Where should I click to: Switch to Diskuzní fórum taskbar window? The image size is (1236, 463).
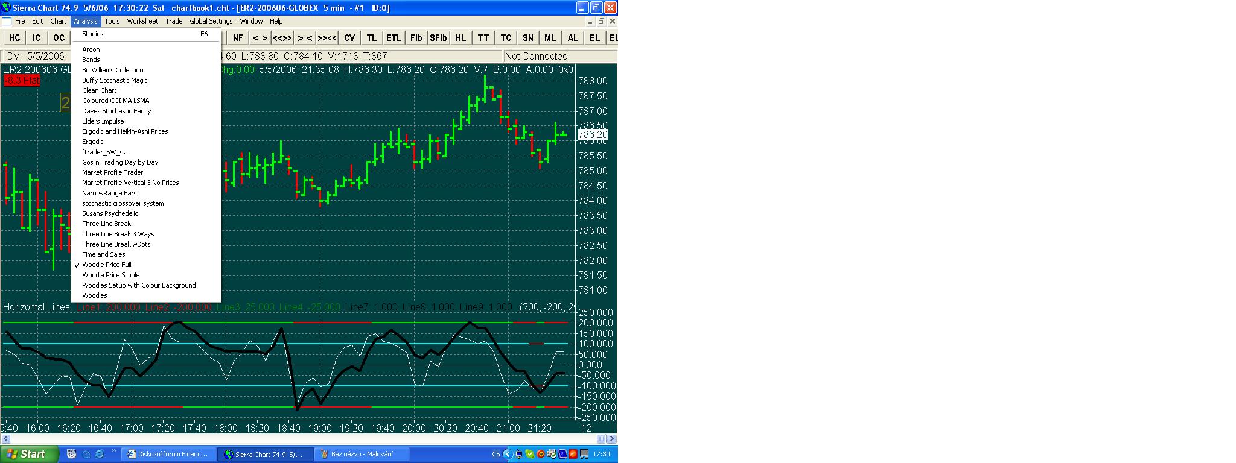168,454
